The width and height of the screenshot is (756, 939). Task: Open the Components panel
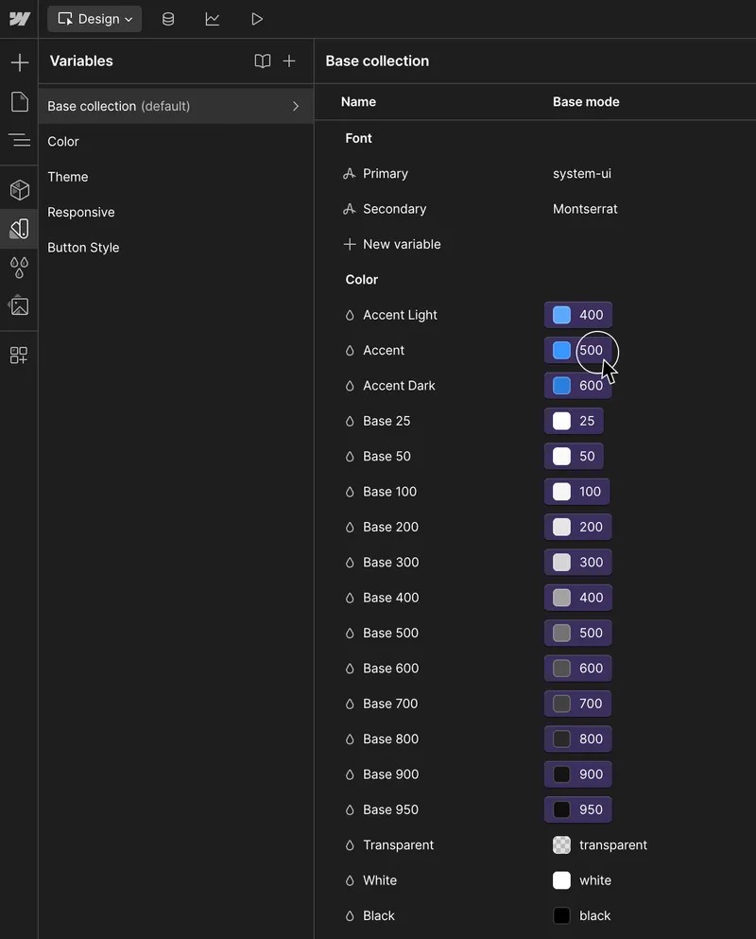pos(19,189)
